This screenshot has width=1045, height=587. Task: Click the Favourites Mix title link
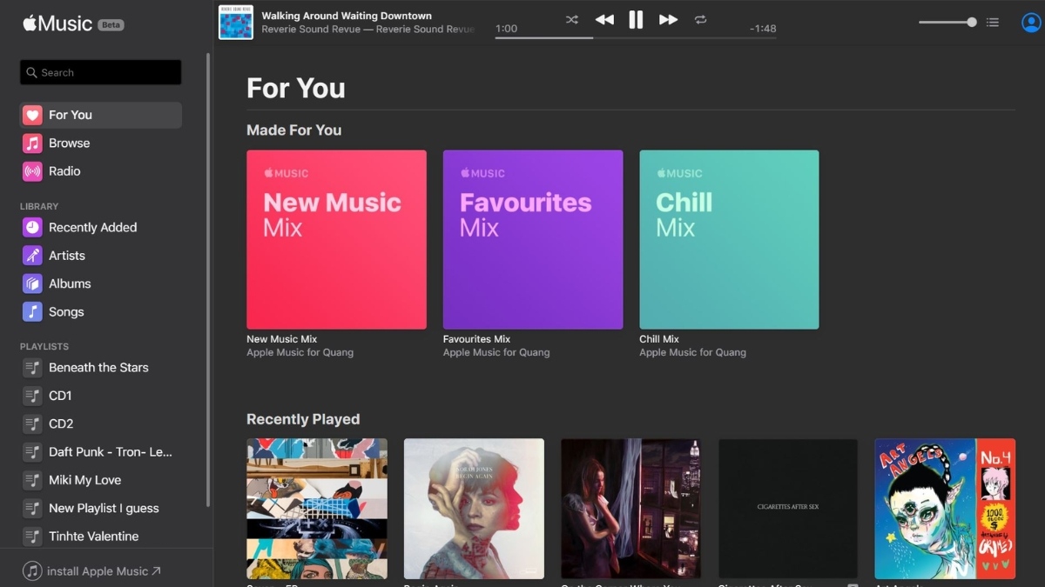click(x=476, y=339)
